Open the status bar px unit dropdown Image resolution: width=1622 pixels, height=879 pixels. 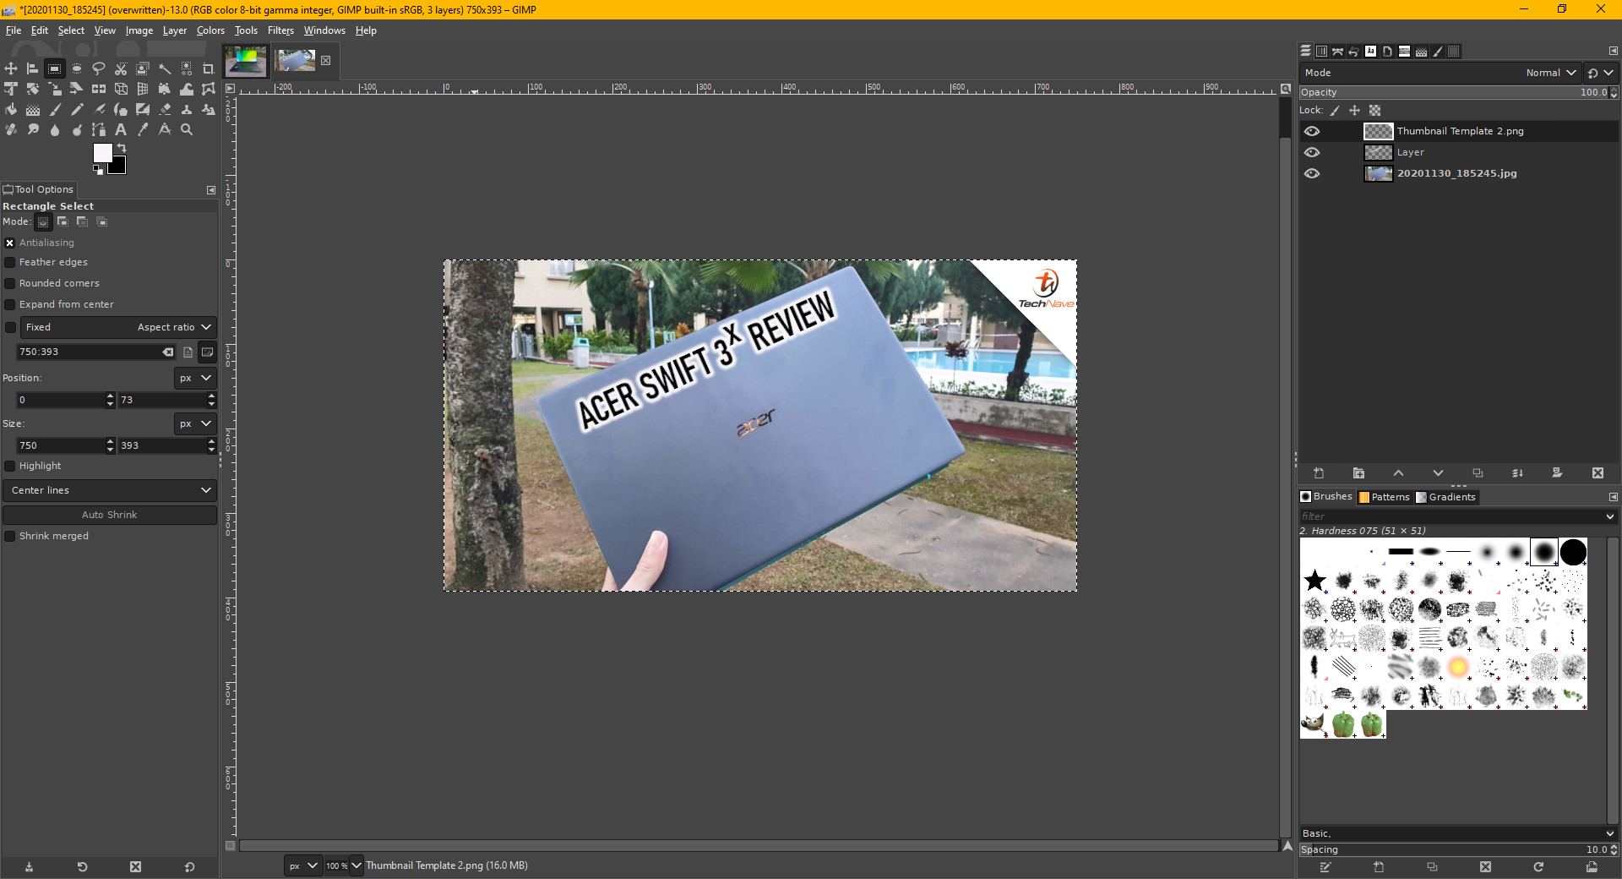click(303, 865)
